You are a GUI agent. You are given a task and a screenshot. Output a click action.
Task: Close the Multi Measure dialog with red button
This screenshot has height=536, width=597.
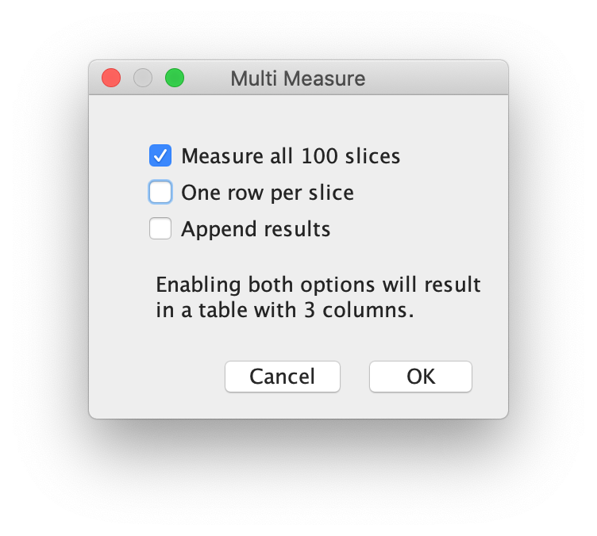111,78
